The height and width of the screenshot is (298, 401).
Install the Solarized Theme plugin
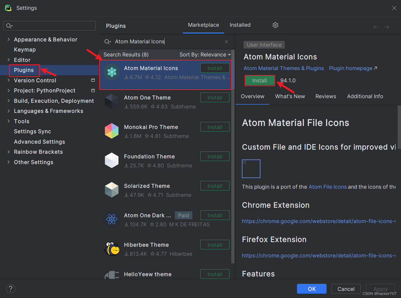click(x=215, y=186)
